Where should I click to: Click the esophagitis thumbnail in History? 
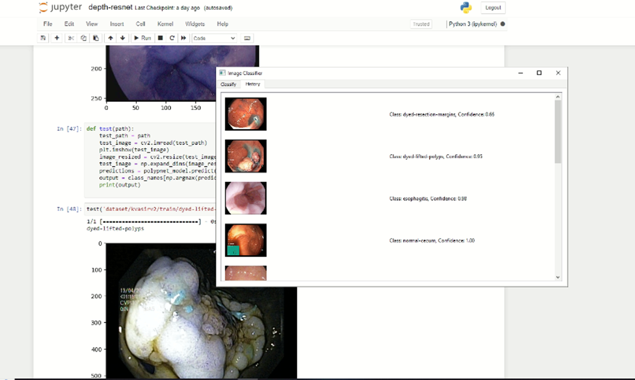[246, 198]
